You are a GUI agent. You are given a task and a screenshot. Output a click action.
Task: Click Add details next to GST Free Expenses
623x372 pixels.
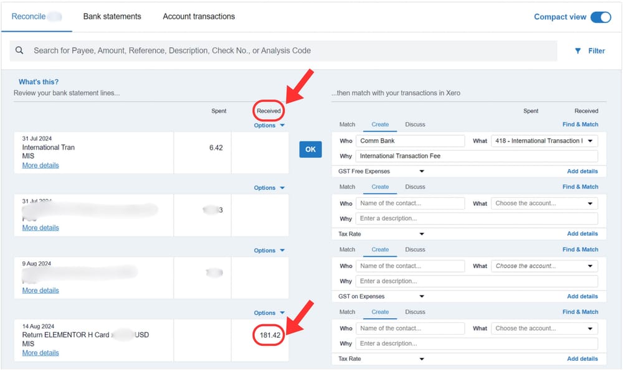pos(583,170)
